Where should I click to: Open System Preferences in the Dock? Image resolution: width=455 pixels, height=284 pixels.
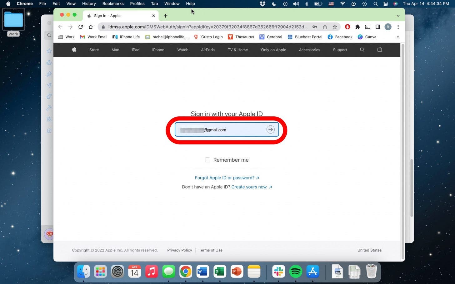(117, 272)
